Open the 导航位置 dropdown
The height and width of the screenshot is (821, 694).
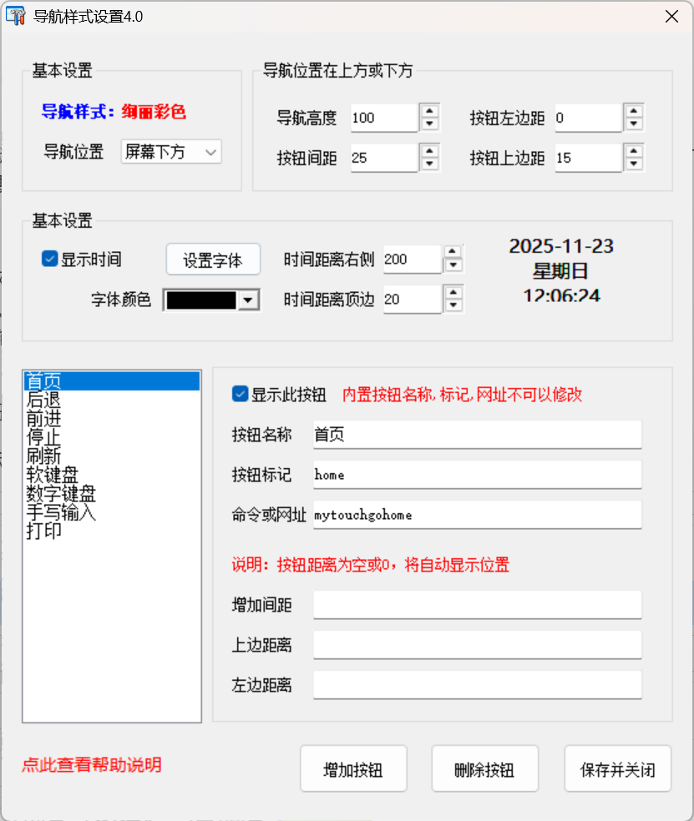(x=171, y=152)
